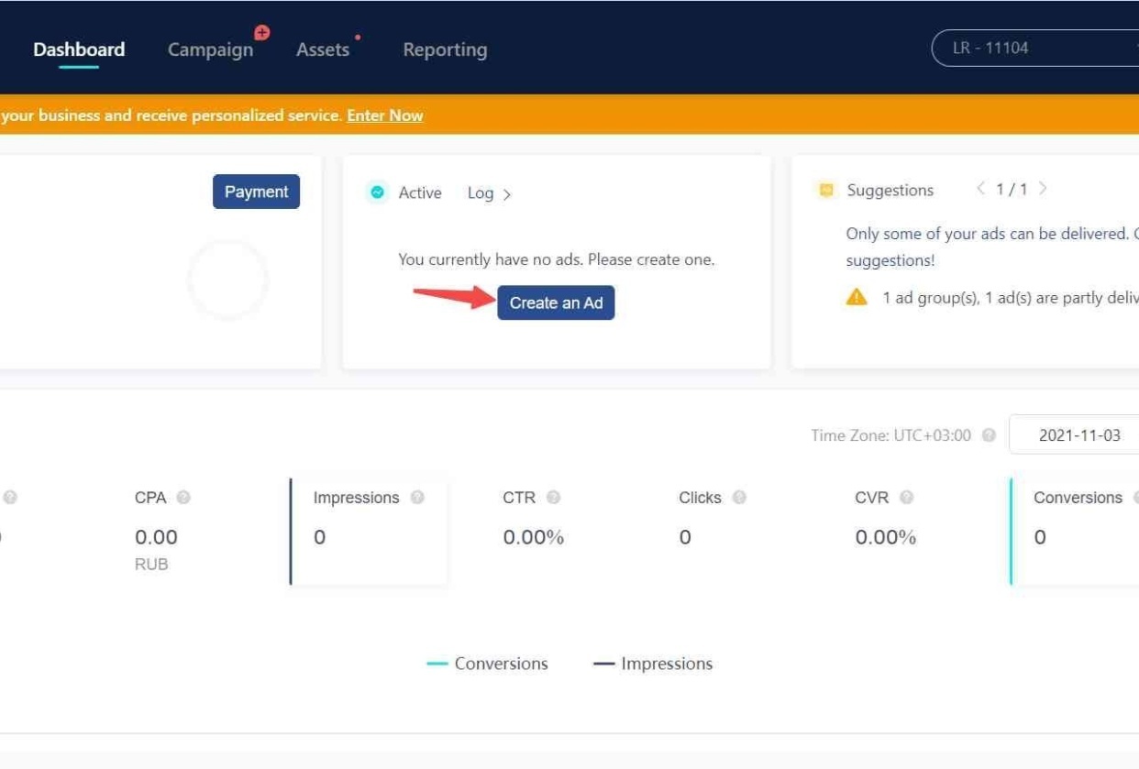1139x769 pixels.
Task: Click the CPA help icon
Action: tap(183, 498)
